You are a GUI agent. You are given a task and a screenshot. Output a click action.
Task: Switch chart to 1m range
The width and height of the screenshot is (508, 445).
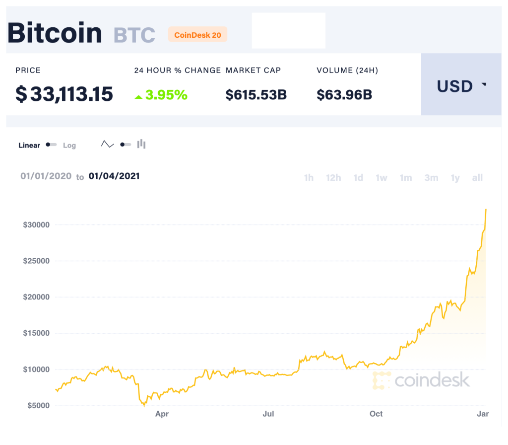point(406,178)
